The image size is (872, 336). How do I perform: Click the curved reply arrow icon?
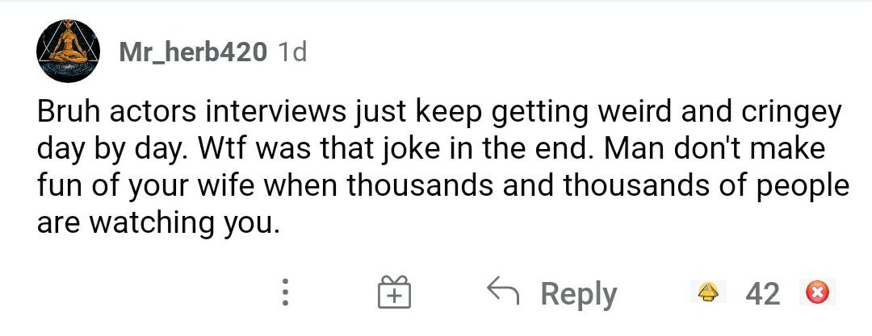point(505,291)
